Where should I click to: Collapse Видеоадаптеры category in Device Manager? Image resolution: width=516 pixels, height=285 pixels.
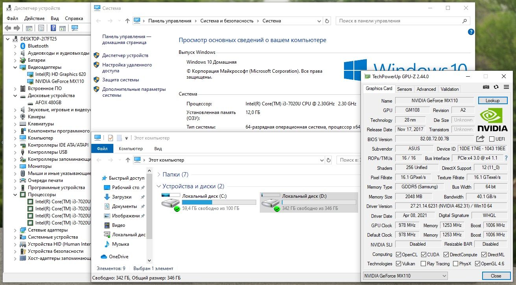15,67
